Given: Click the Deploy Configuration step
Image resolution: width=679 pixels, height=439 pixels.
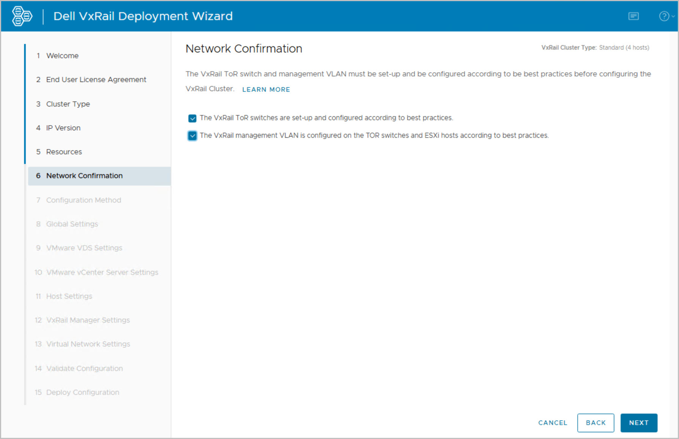Looking at the screenshot, I should point(83,392).
